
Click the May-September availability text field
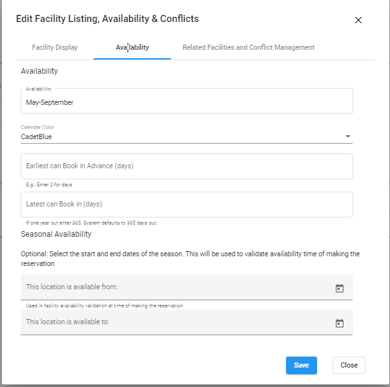tap(187, 101)
